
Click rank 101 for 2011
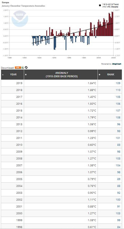[x=118, y=138]
